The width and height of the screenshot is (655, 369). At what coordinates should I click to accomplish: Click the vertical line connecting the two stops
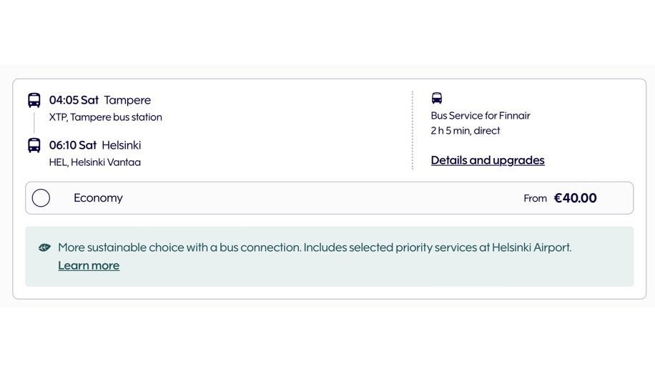point(34,122)
